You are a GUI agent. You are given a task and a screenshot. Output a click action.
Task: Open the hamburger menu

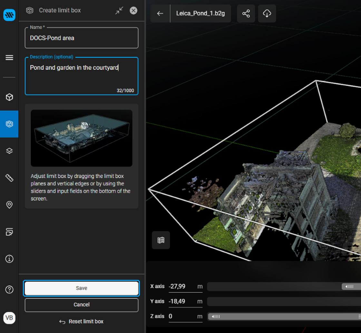coord(9,58)
